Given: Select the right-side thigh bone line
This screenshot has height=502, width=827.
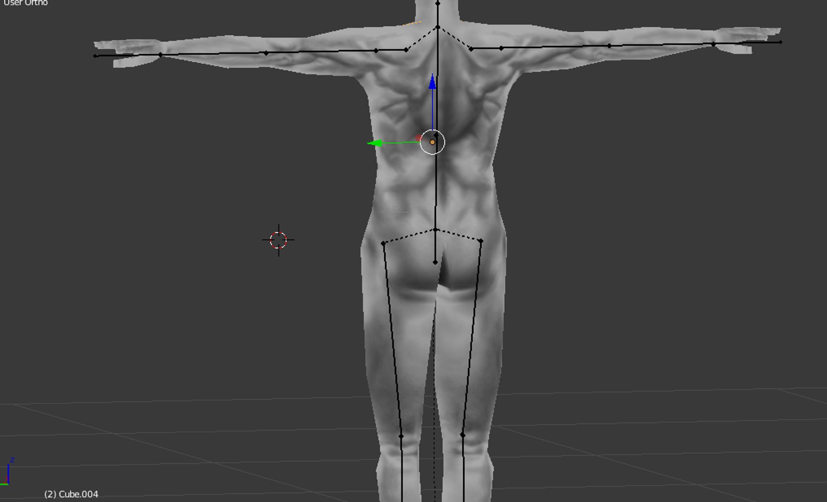Looking at the screenshot, I should coord(472,338).
